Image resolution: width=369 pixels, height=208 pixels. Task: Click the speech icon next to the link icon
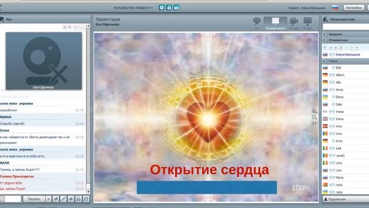(71, 199)
